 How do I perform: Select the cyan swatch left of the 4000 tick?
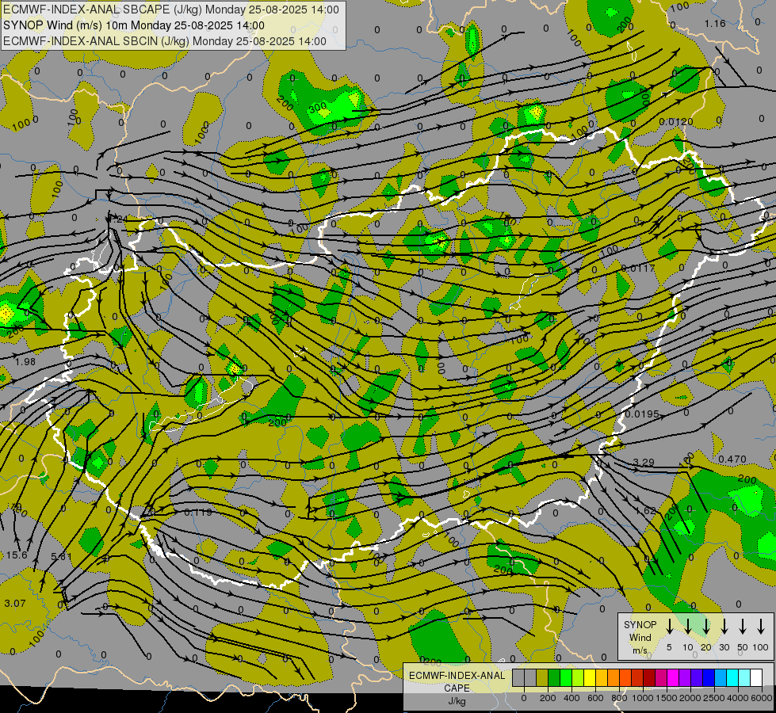(733, 677)
